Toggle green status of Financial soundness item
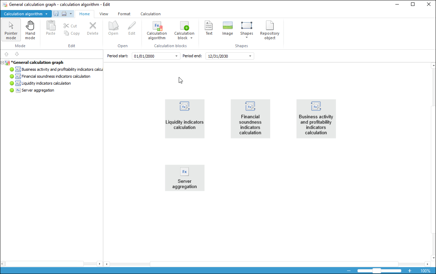Screen dimensions: 436x274 pos(12,76)
